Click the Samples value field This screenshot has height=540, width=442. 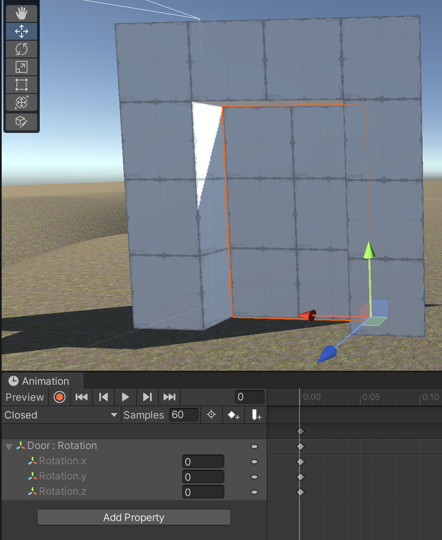[183, 415]
